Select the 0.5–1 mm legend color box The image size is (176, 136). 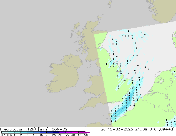click(11, 132)
